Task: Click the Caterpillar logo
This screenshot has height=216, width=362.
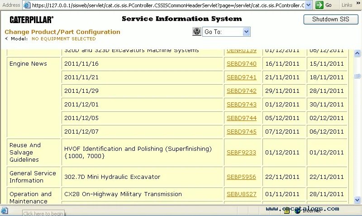Action: (31, 19)
